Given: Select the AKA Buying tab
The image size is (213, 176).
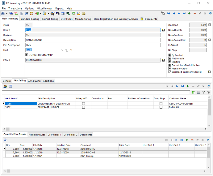Looking at the screenshot, I should click(x=34, y=81).
